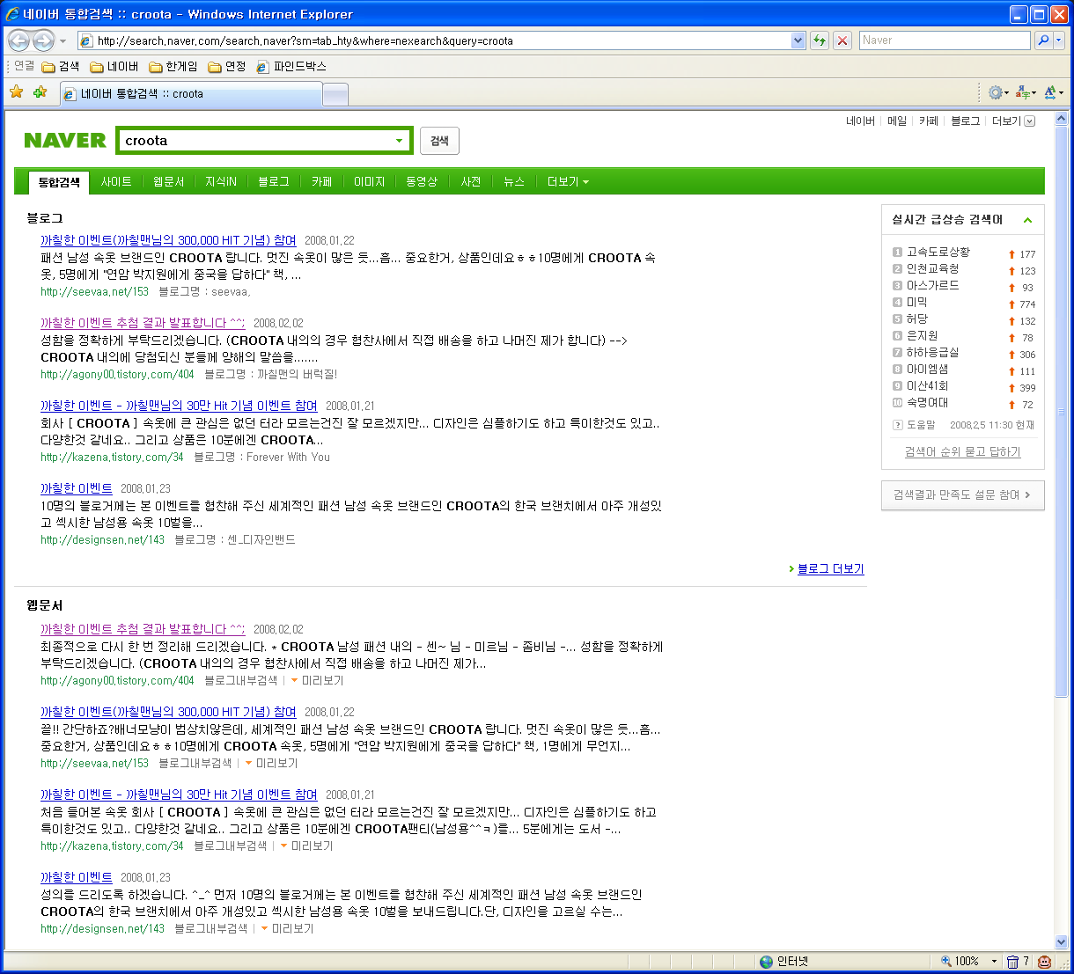Screen dimensions: 1074x974
Task: Click the Stop loading red X icon
Action: 842,40
